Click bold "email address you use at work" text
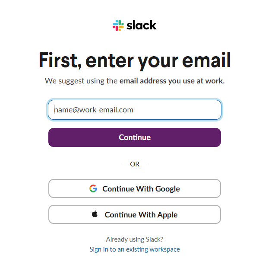 click(x=172, y=81)
